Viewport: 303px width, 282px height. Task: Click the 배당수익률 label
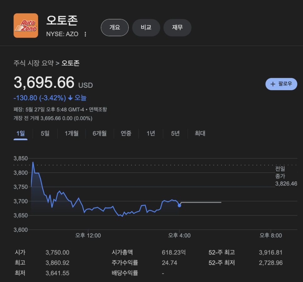(x=125, y=273)
